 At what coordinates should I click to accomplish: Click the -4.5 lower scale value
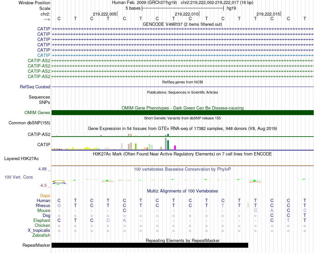pos(43,186)
